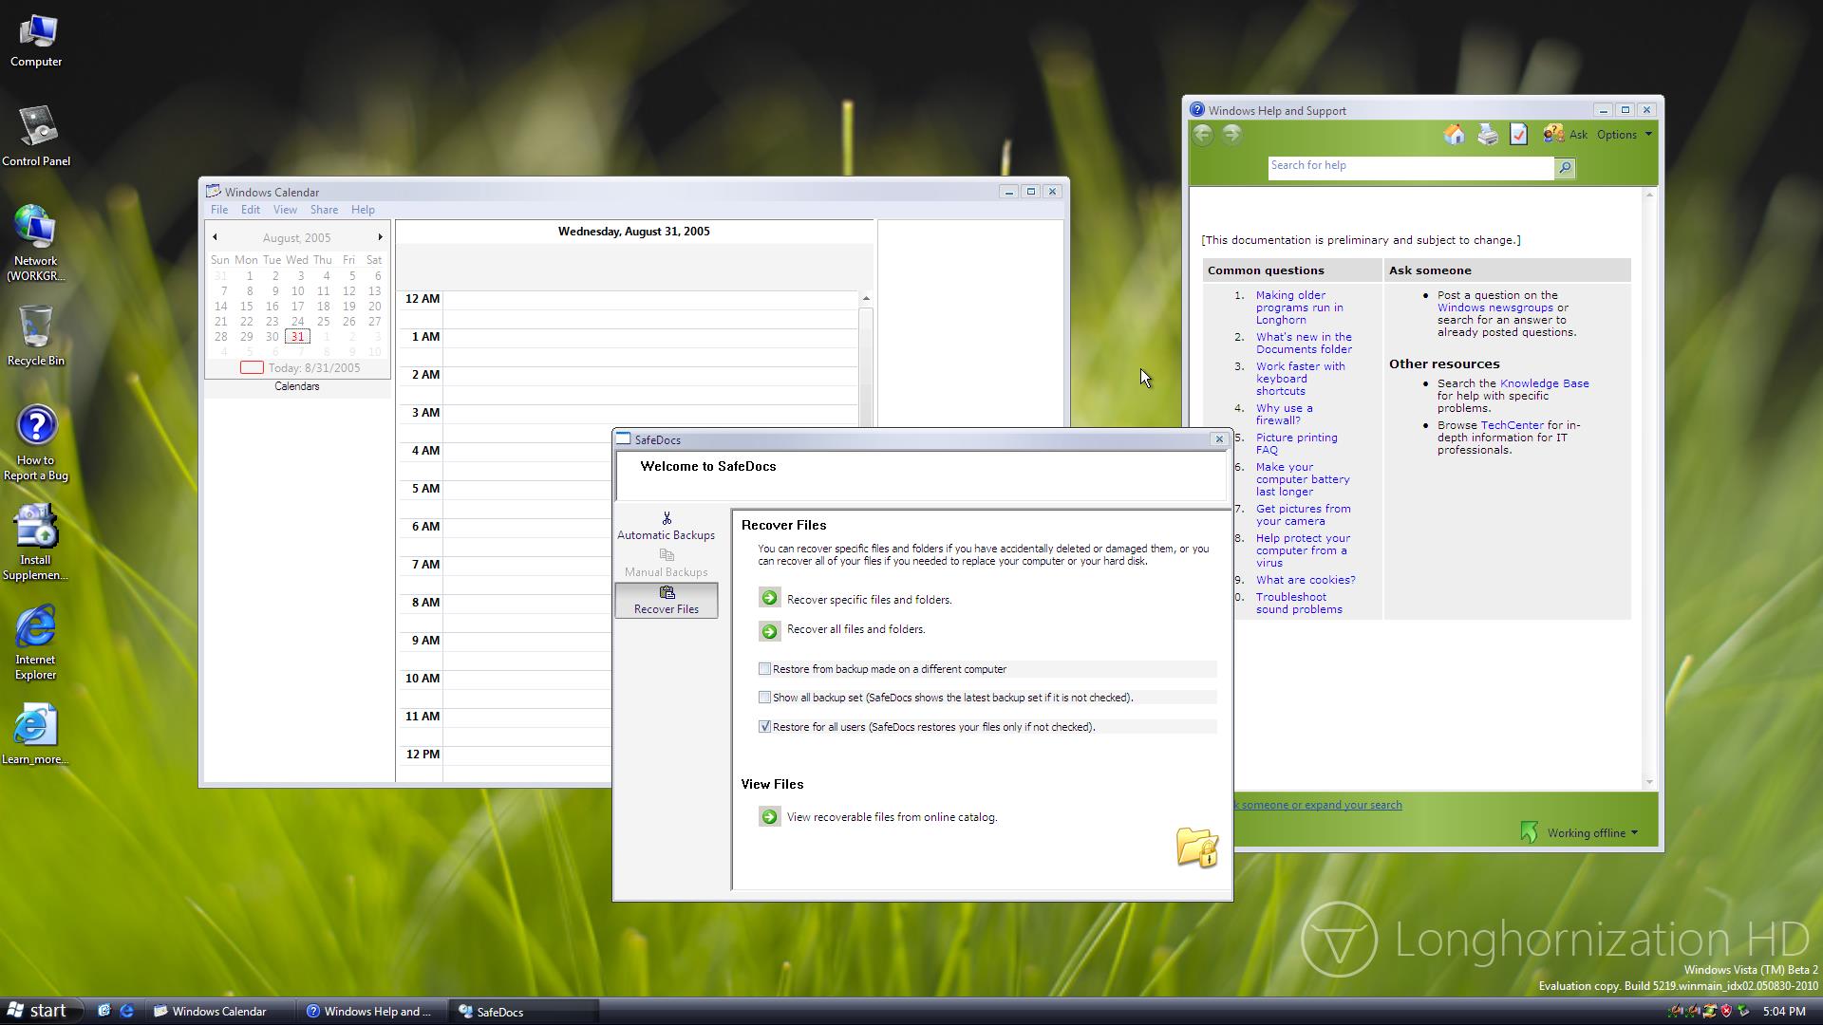Click the Search for help input field
Screen dimensions: 1823x1025
coord(1409,167)
